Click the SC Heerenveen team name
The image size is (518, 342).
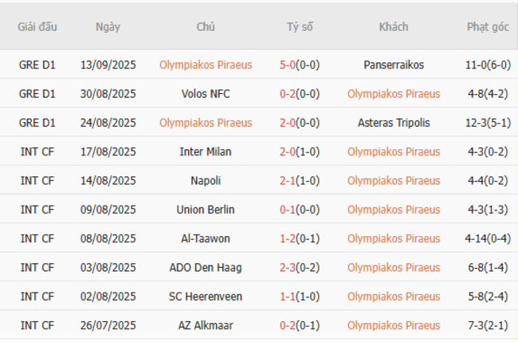[x=206, y=297]
